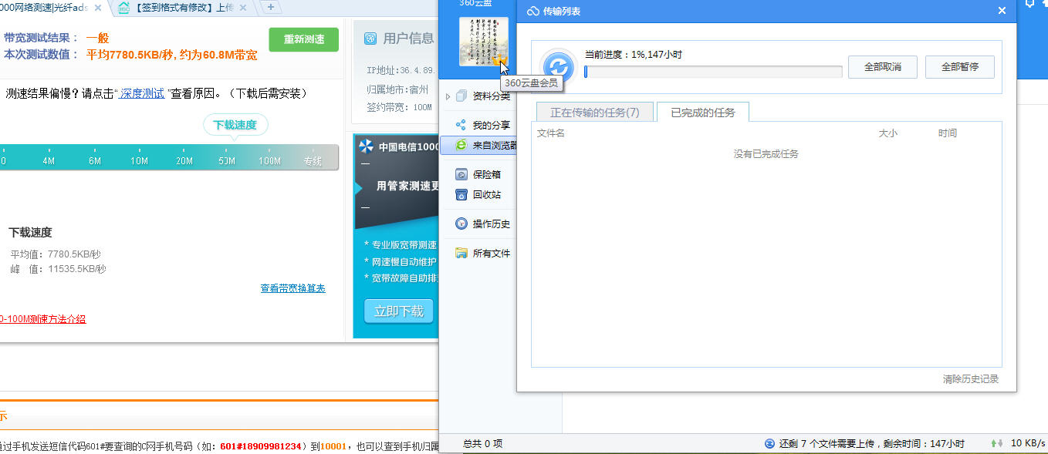The width and height of the screenshot is (1048, 454).
Task: Open 所有文件 in the sidebar
Action: tap(492, 253)
